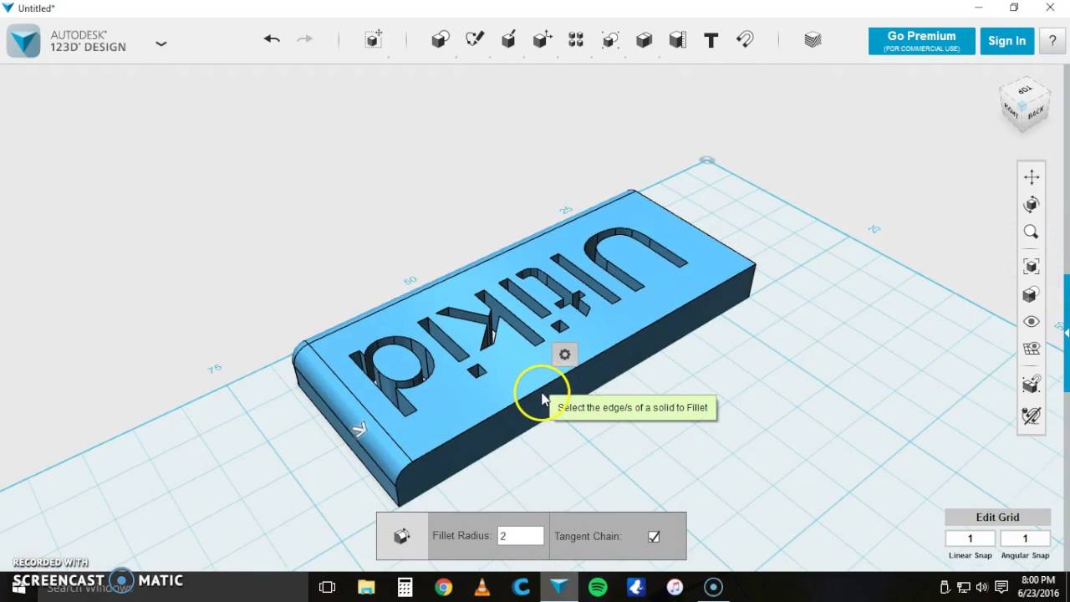This screenshot has height=602, width=1070.
Task: Open the 123D Design application menu dropdown
Action: (161, 43)
